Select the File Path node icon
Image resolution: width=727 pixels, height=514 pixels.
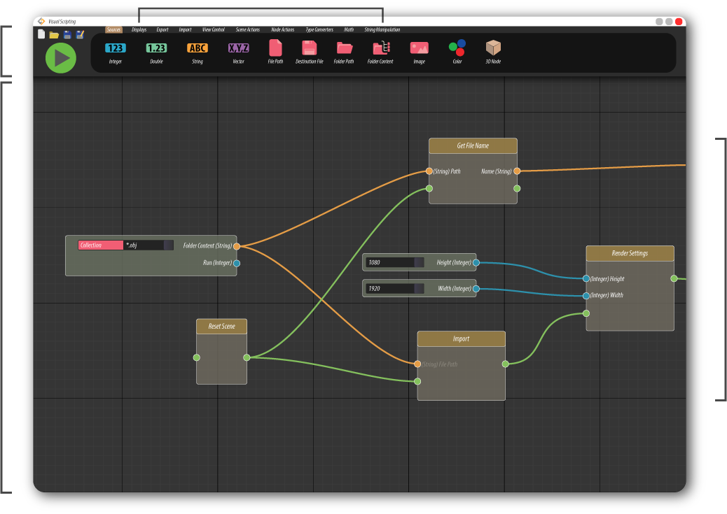275,50
